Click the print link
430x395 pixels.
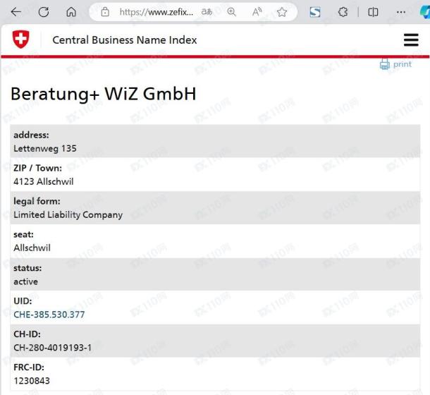pos(403,64)
